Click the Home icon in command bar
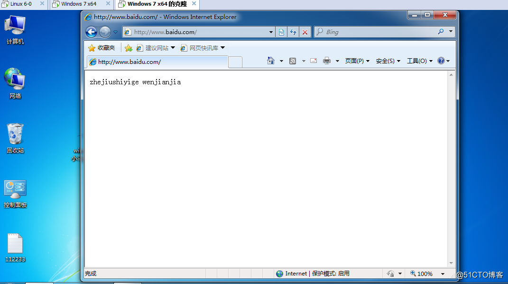Screen dimensions: 508x284 (271, 61)
